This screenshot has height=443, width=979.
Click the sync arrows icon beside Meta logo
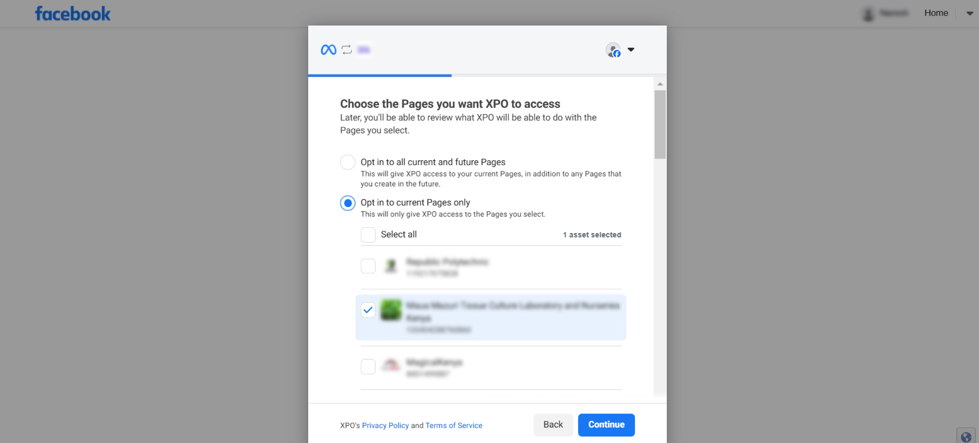(x=347, y=50)
